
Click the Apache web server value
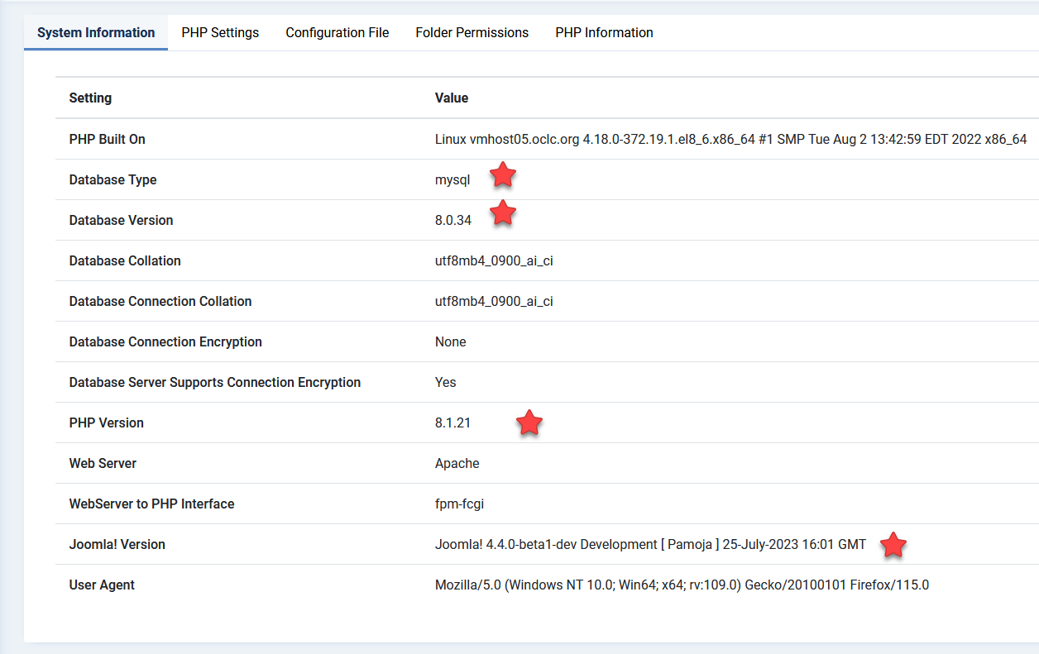tap(457, 463)
